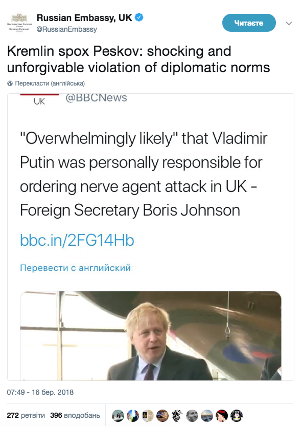Open the Russian Embassy, UK profile name

[84, 17]
